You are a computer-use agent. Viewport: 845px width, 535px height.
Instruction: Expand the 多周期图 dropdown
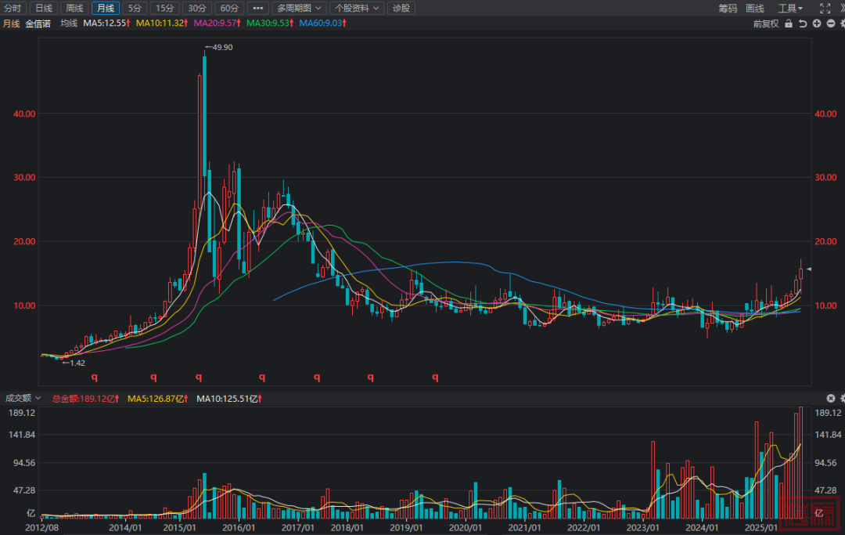pyautogui.click(x=299, y=8)
